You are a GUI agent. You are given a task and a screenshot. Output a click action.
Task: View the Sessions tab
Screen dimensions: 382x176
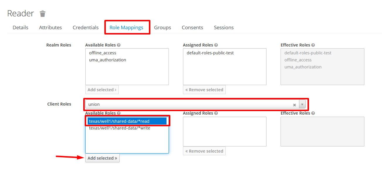tap(224, 27)
